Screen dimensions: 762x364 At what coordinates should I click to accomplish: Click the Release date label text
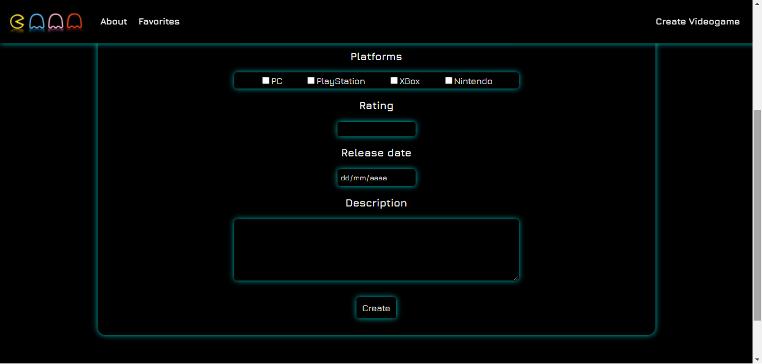(x=377, y=153)
